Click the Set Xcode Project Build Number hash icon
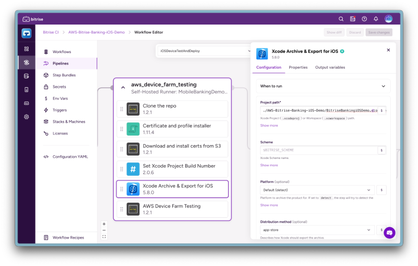Image resolution: width=418 pixels, height=266 pixels. (x=133, y=169)
